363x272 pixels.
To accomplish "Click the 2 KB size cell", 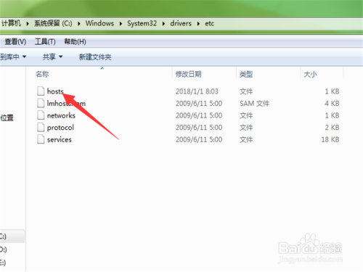I will point(332,128).
